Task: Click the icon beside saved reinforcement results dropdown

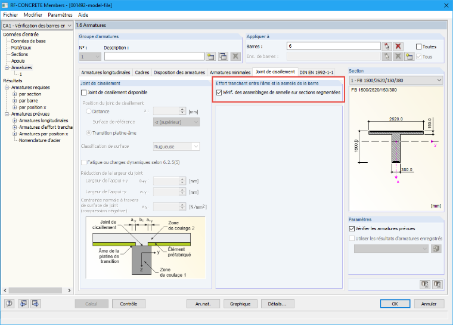Action: tap(436, 249)
